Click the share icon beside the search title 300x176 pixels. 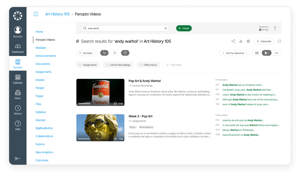[x=233, y=41]
